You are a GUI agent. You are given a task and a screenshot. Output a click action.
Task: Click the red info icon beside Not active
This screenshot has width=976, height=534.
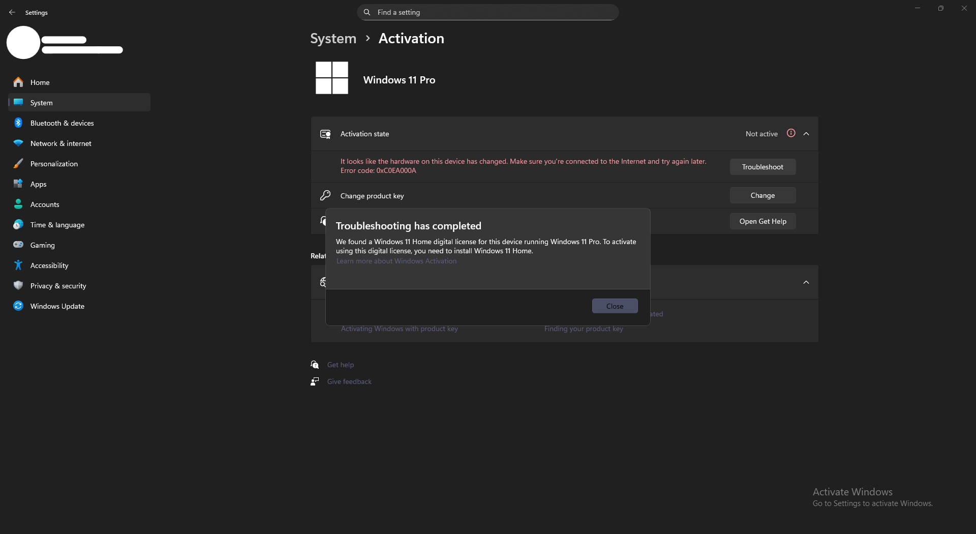pyautogui.click(x=791, y=133)
